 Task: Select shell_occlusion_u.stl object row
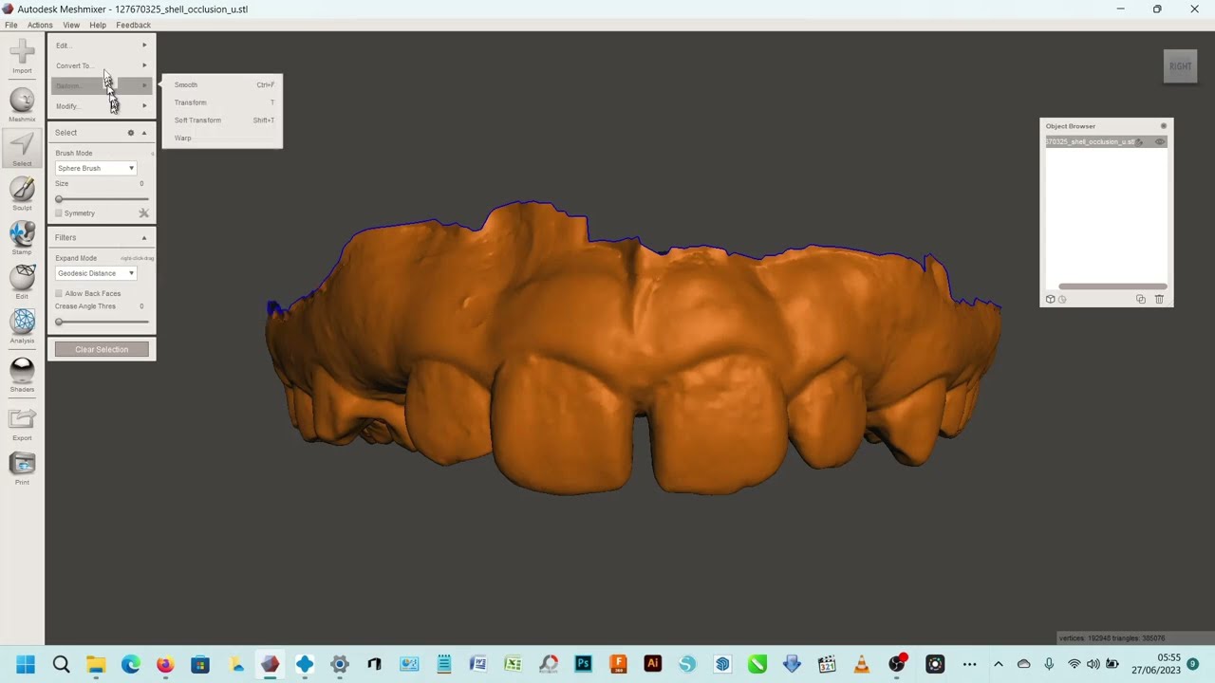[1107, 141]
